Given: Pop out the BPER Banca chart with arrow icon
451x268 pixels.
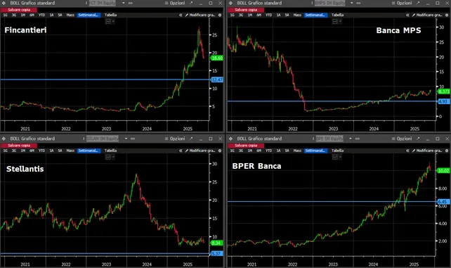Looking at the screenshot, I should point(418,139).
